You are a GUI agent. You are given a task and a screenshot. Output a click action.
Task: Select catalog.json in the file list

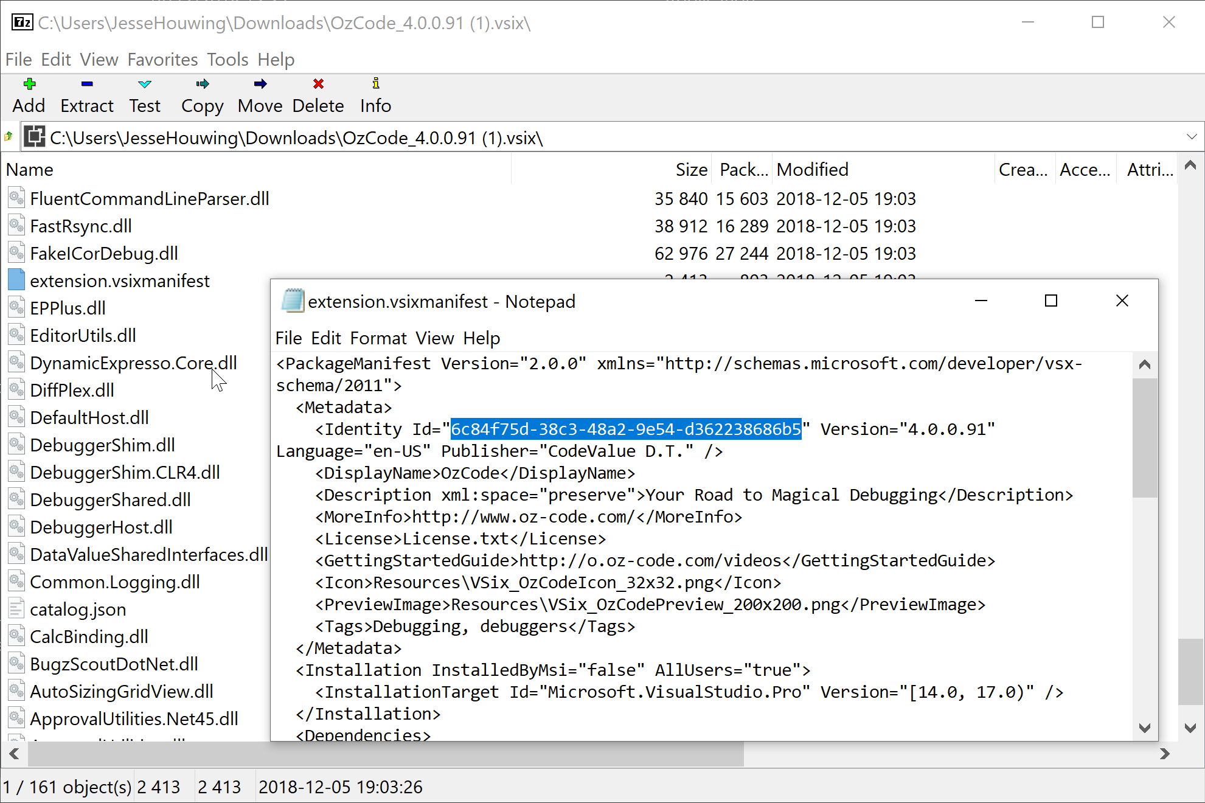[78, 609]
